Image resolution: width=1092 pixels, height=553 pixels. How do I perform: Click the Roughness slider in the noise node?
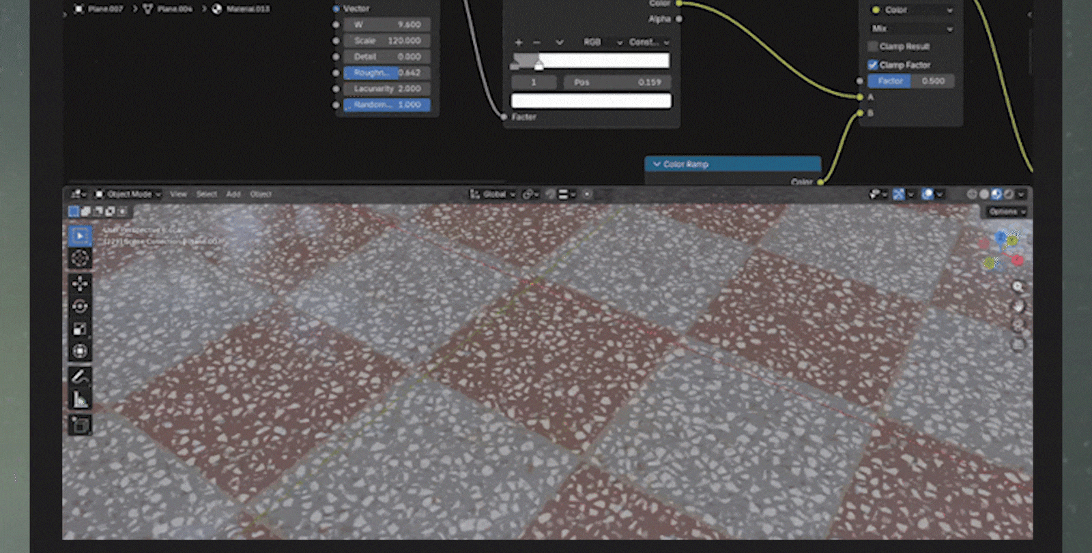pyautogui.click(x=386, y=73)
